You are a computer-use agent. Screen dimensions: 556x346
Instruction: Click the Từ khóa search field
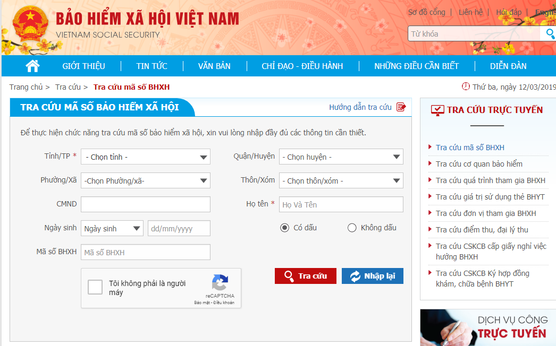tap(475, 33)
